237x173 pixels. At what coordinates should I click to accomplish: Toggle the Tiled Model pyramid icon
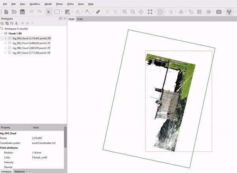[x=181, y=12]
